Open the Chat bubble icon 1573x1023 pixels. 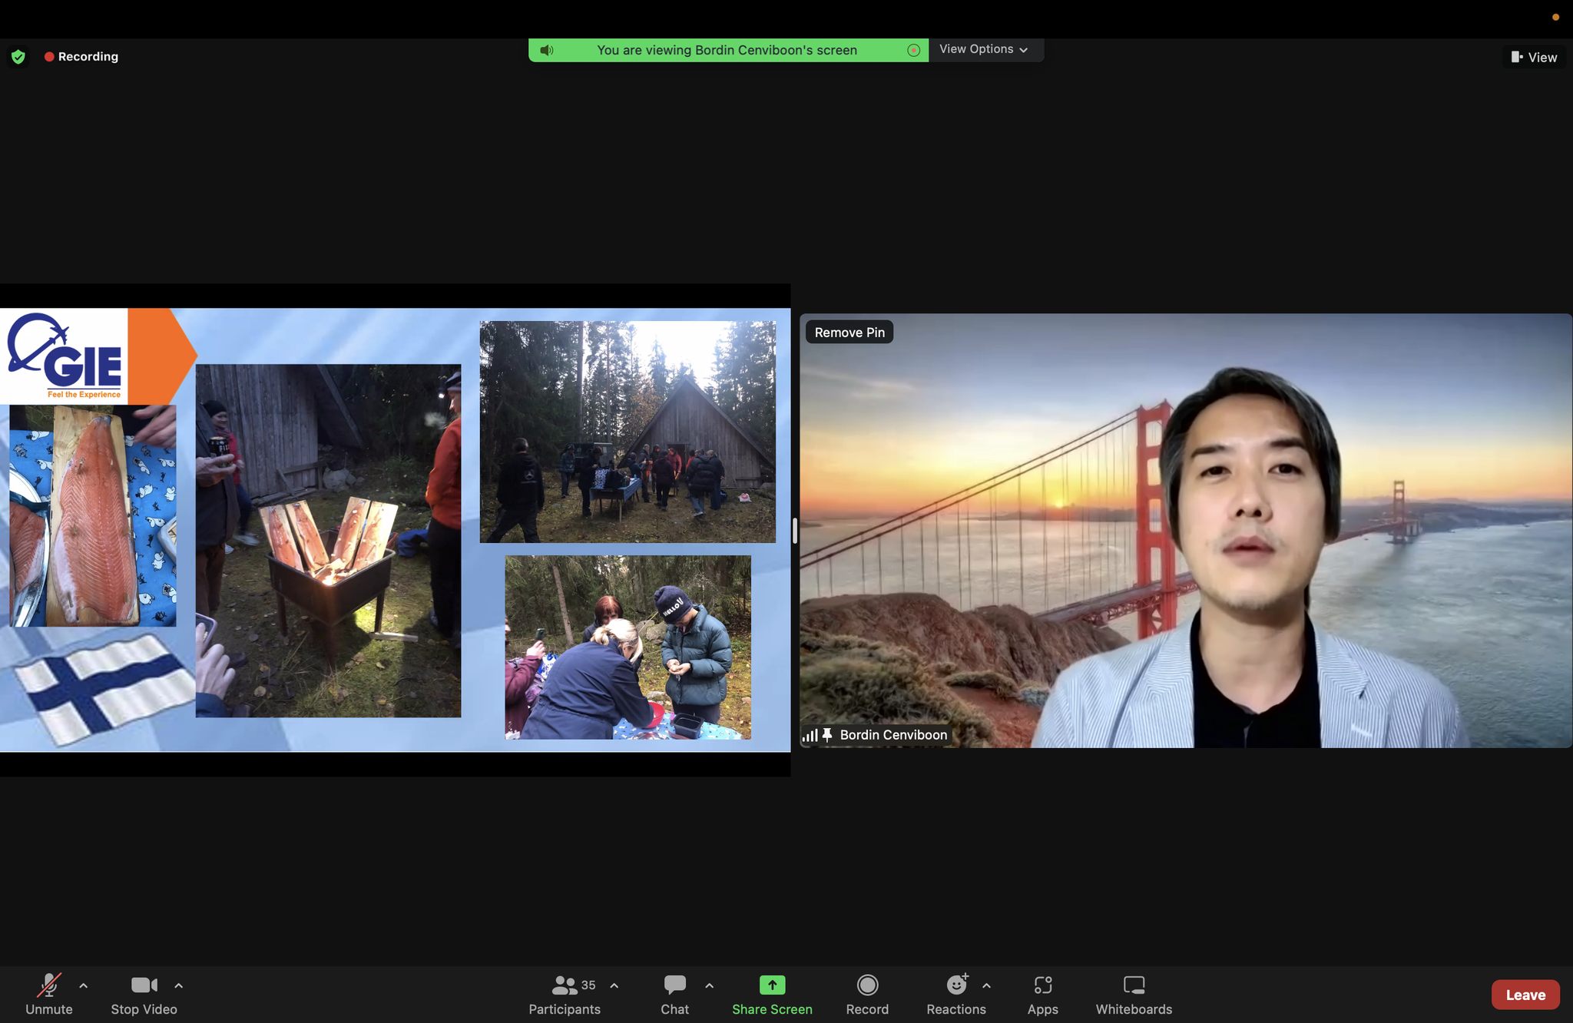(674, 985)
